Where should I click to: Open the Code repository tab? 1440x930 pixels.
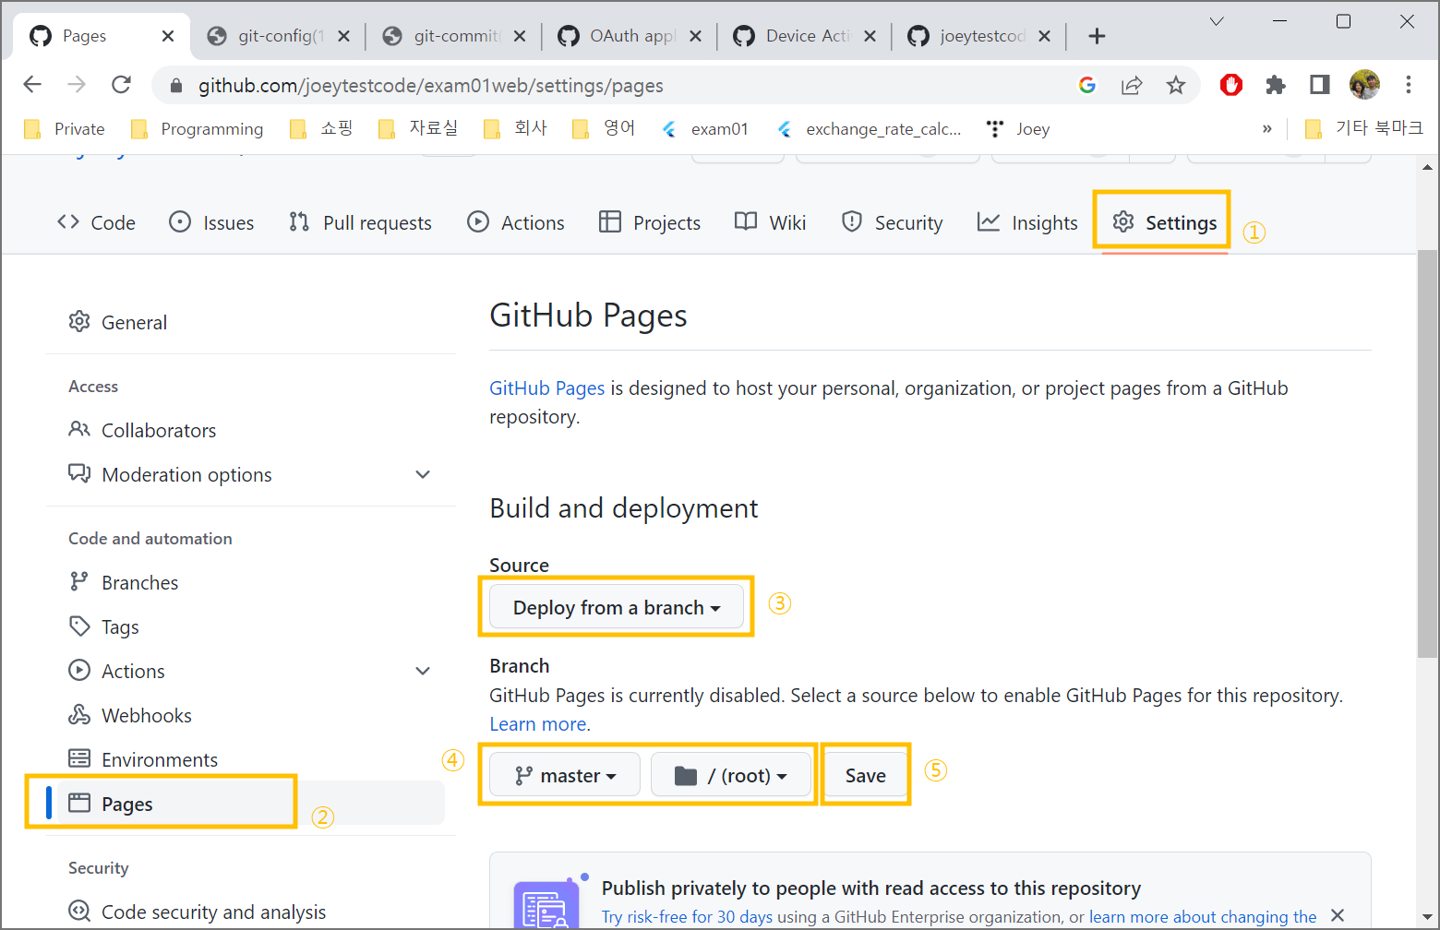(96, 222)
